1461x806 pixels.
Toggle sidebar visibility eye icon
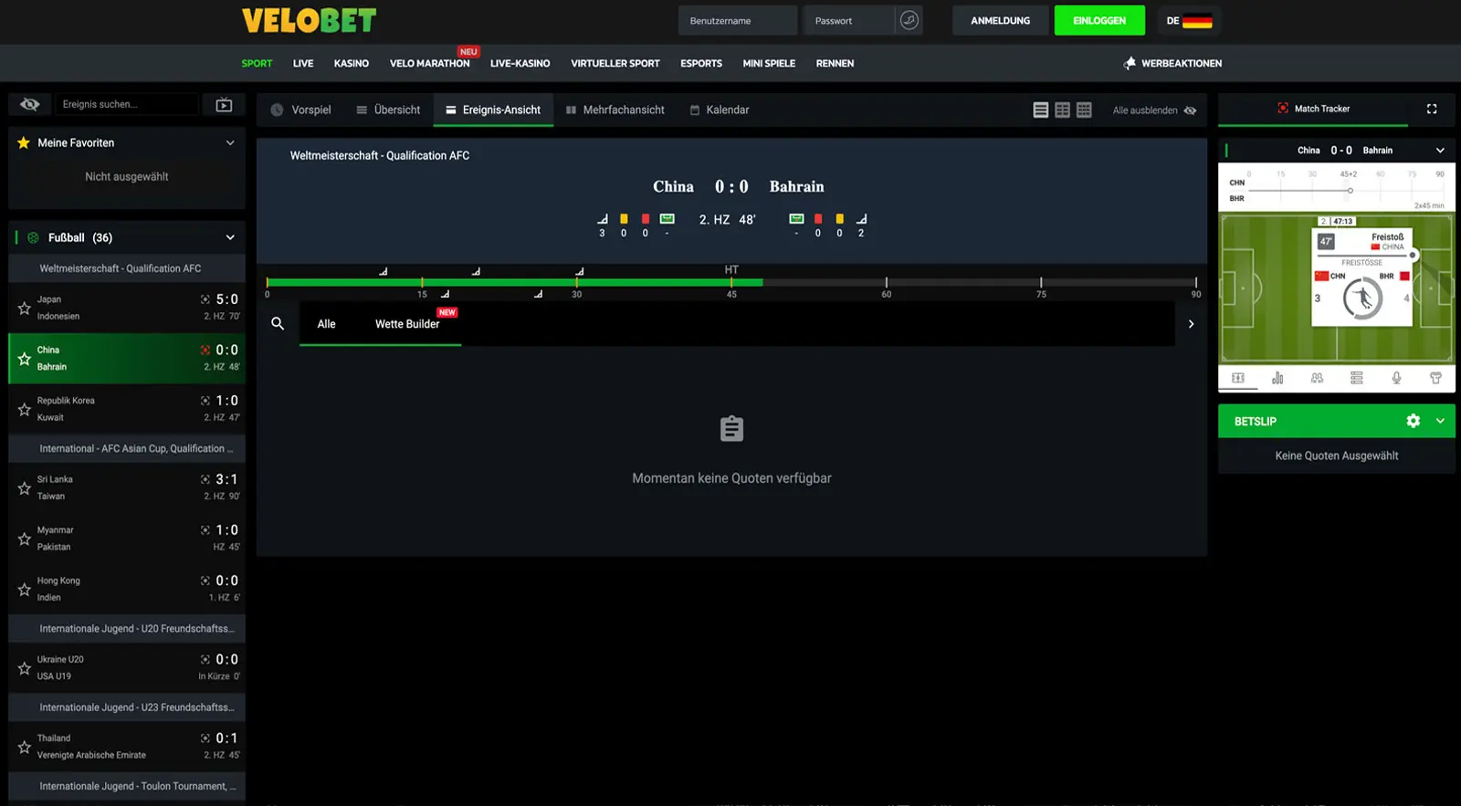(30, 105)
